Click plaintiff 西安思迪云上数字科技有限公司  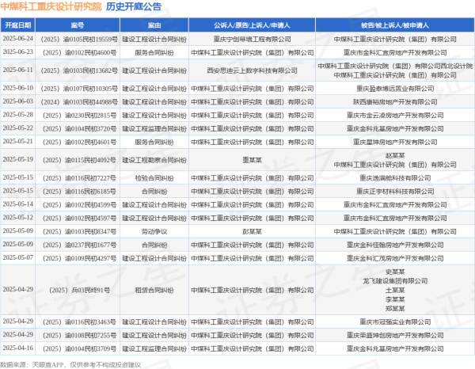click(x=252, y=70)
